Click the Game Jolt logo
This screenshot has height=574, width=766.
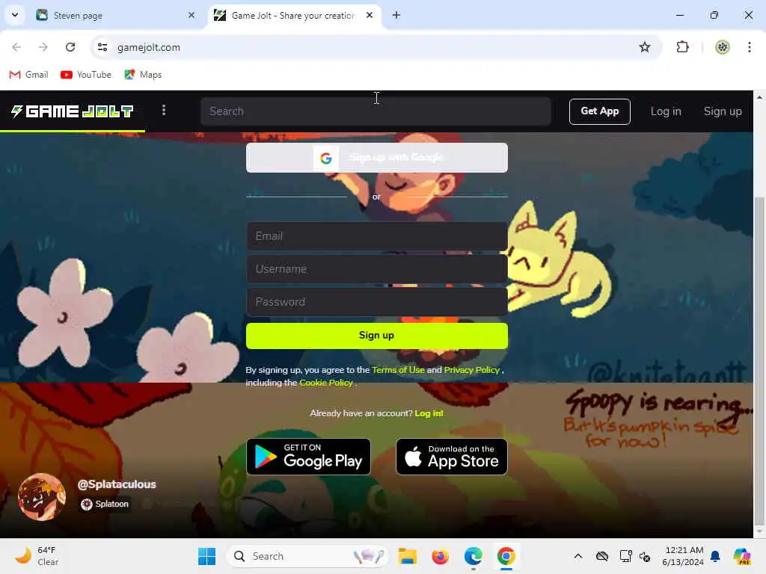(73, 111)
